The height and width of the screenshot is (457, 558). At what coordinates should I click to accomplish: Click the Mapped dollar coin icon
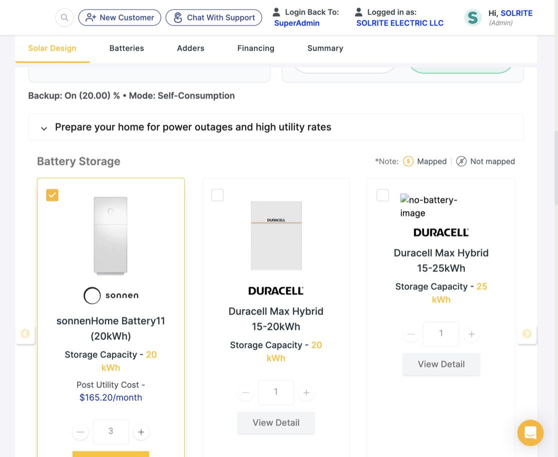(x=408, y=161)
